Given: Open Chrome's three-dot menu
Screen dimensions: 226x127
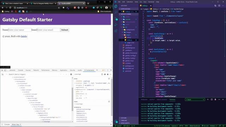Looking at the screenshot, I should pos(111,8).
